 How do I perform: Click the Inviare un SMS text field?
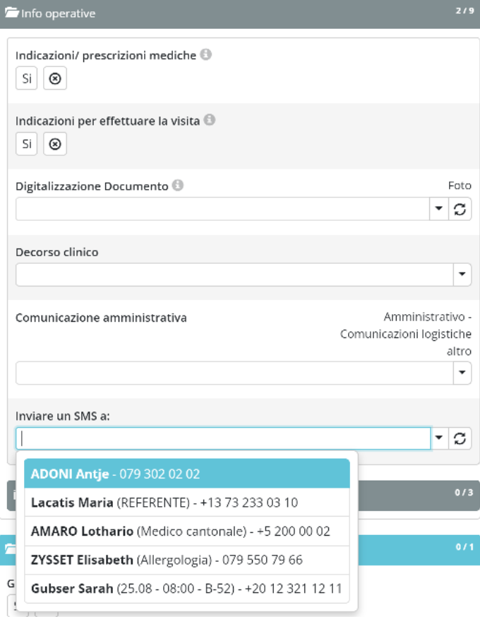pyautogui.click(x=222, y=438)
